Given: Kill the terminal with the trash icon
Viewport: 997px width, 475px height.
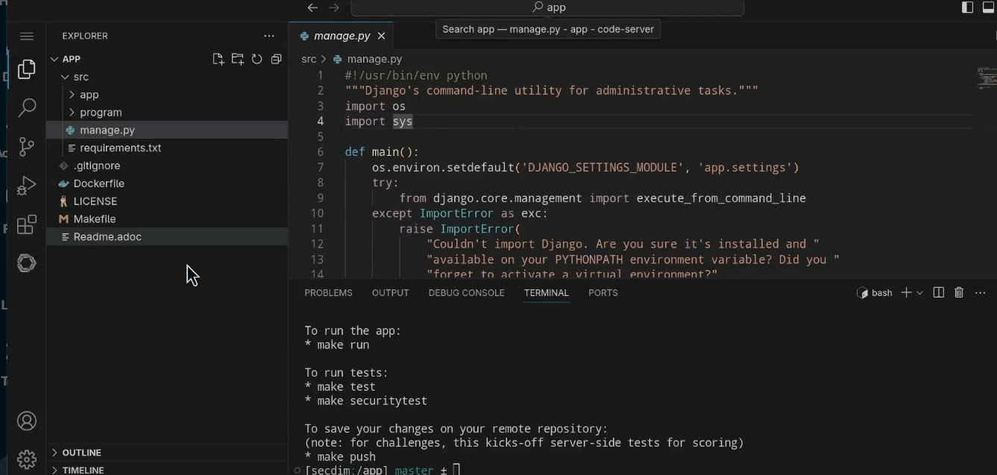Looking at the screenshot, I should click(959, 292).
